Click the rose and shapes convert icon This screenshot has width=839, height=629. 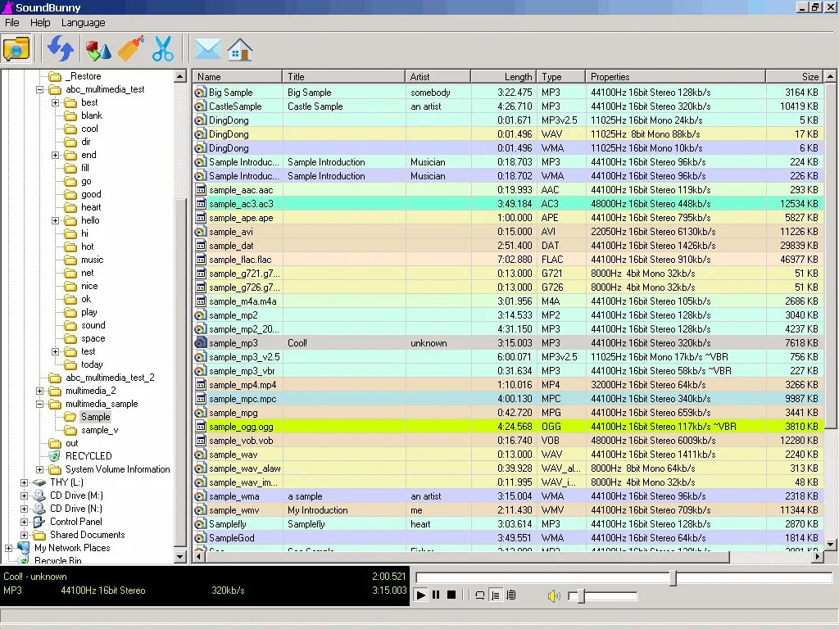click(x=98, y=50)
